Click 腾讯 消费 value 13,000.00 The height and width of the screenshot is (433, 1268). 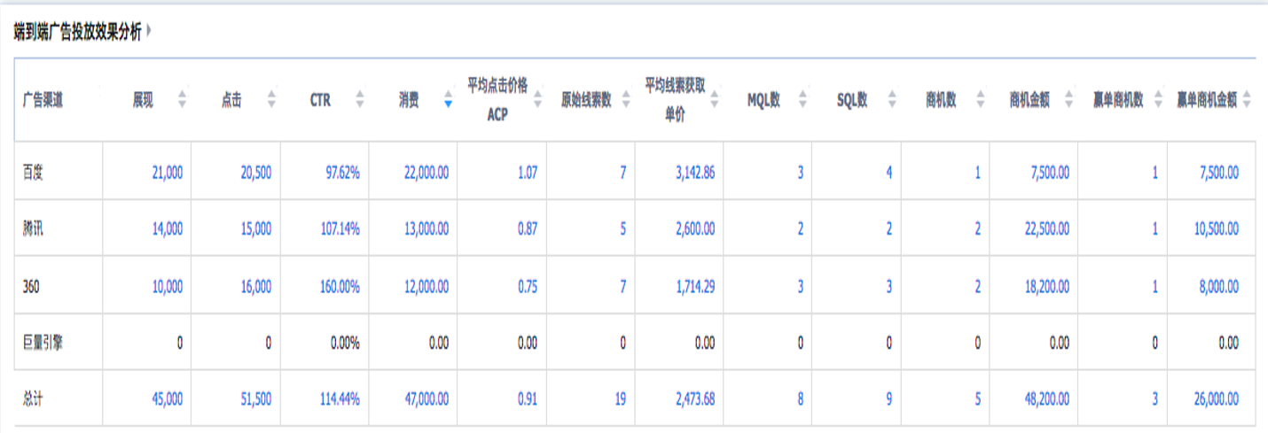427,228
